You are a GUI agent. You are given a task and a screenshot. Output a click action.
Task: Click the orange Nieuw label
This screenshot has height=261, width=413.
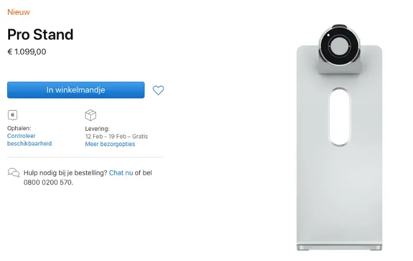coord(18,12)
